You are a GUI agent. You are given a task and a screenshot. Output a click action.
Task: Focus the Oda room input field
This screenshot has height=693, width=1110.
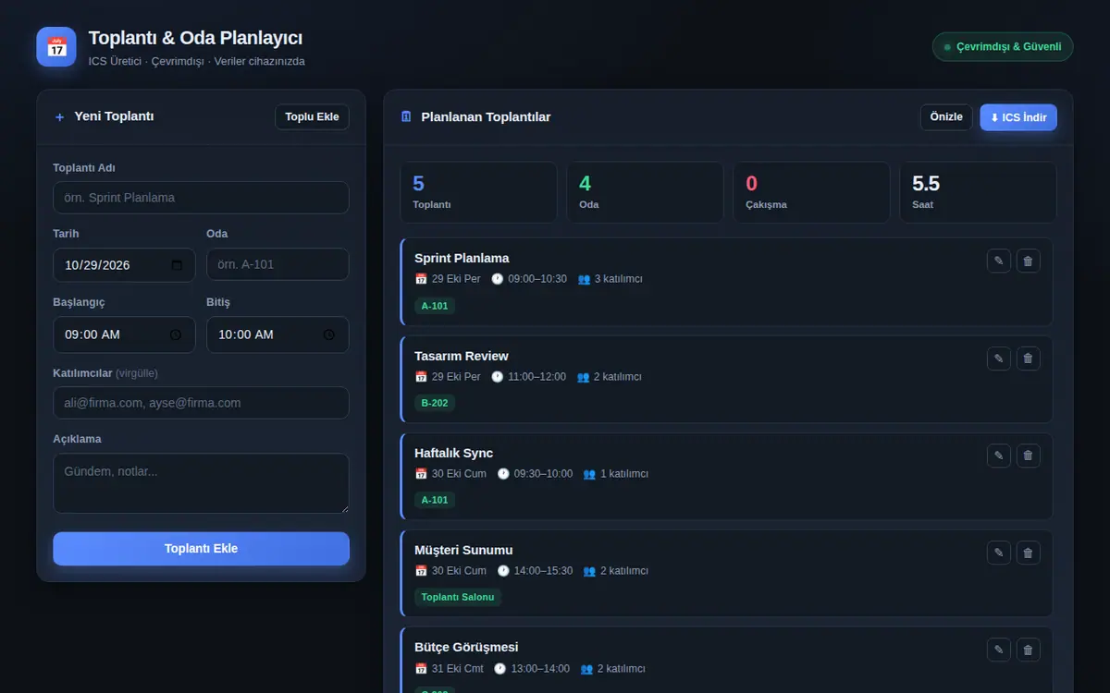point(277,264)
